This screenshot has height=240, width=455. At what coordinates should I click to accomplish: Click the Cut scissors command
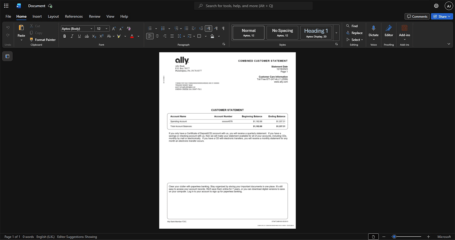[35, 26]
